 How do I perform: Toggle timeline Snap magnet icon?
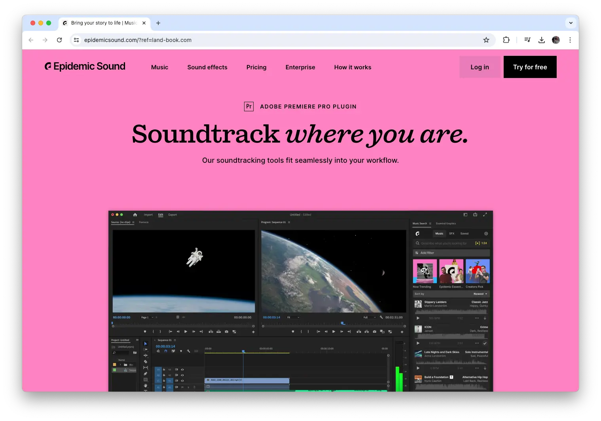pos(166,351)
